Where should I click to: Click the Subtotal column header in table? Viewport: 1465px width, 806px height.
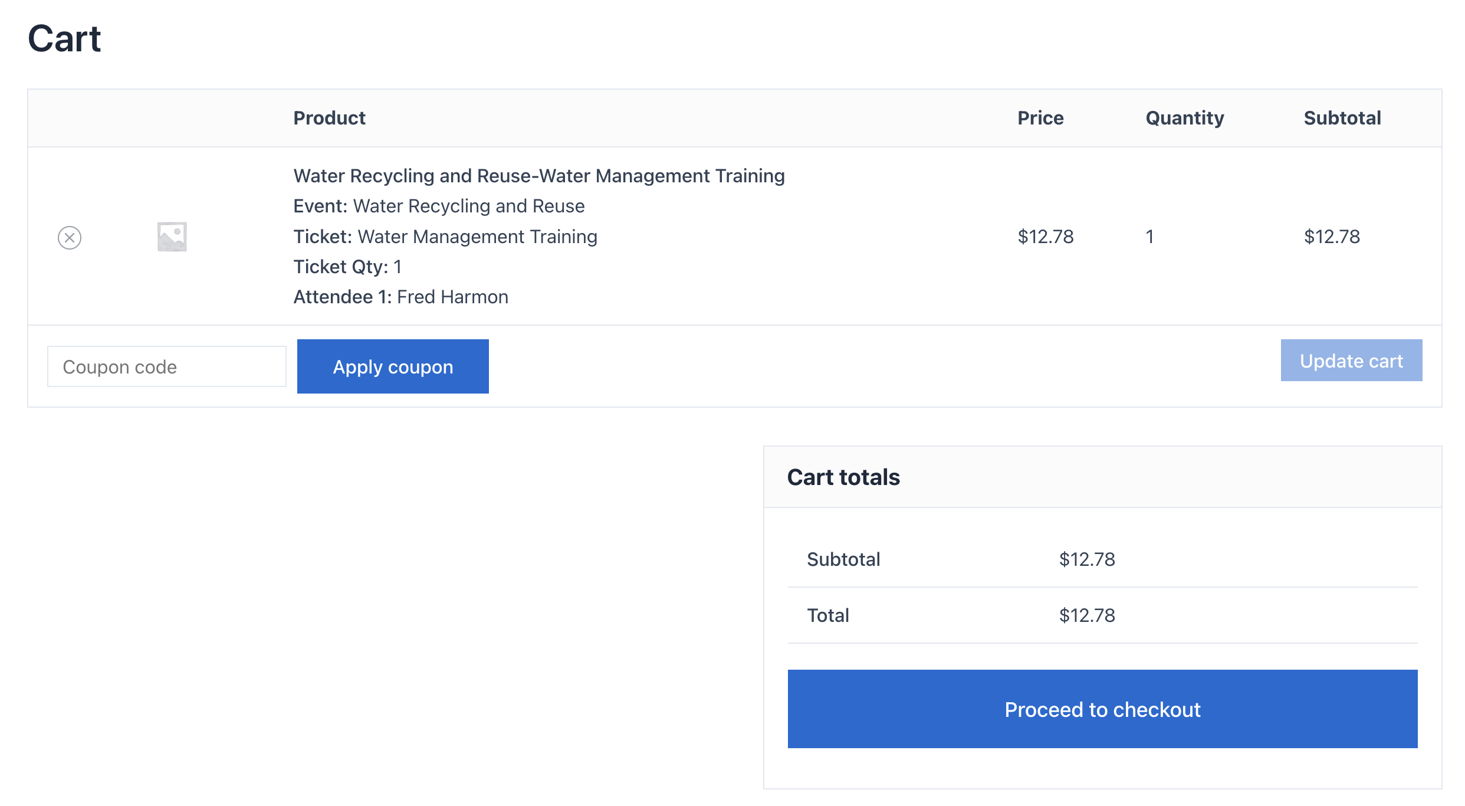tap(1342, 118)
